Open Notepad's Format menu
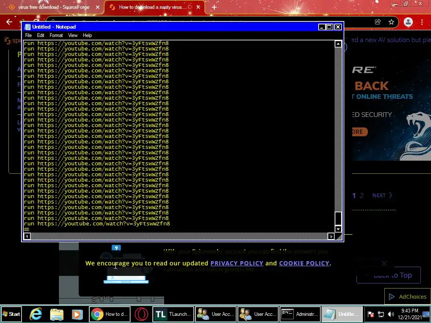The width and height of the screenshot is (431, 323). click(x=56, y=35)
